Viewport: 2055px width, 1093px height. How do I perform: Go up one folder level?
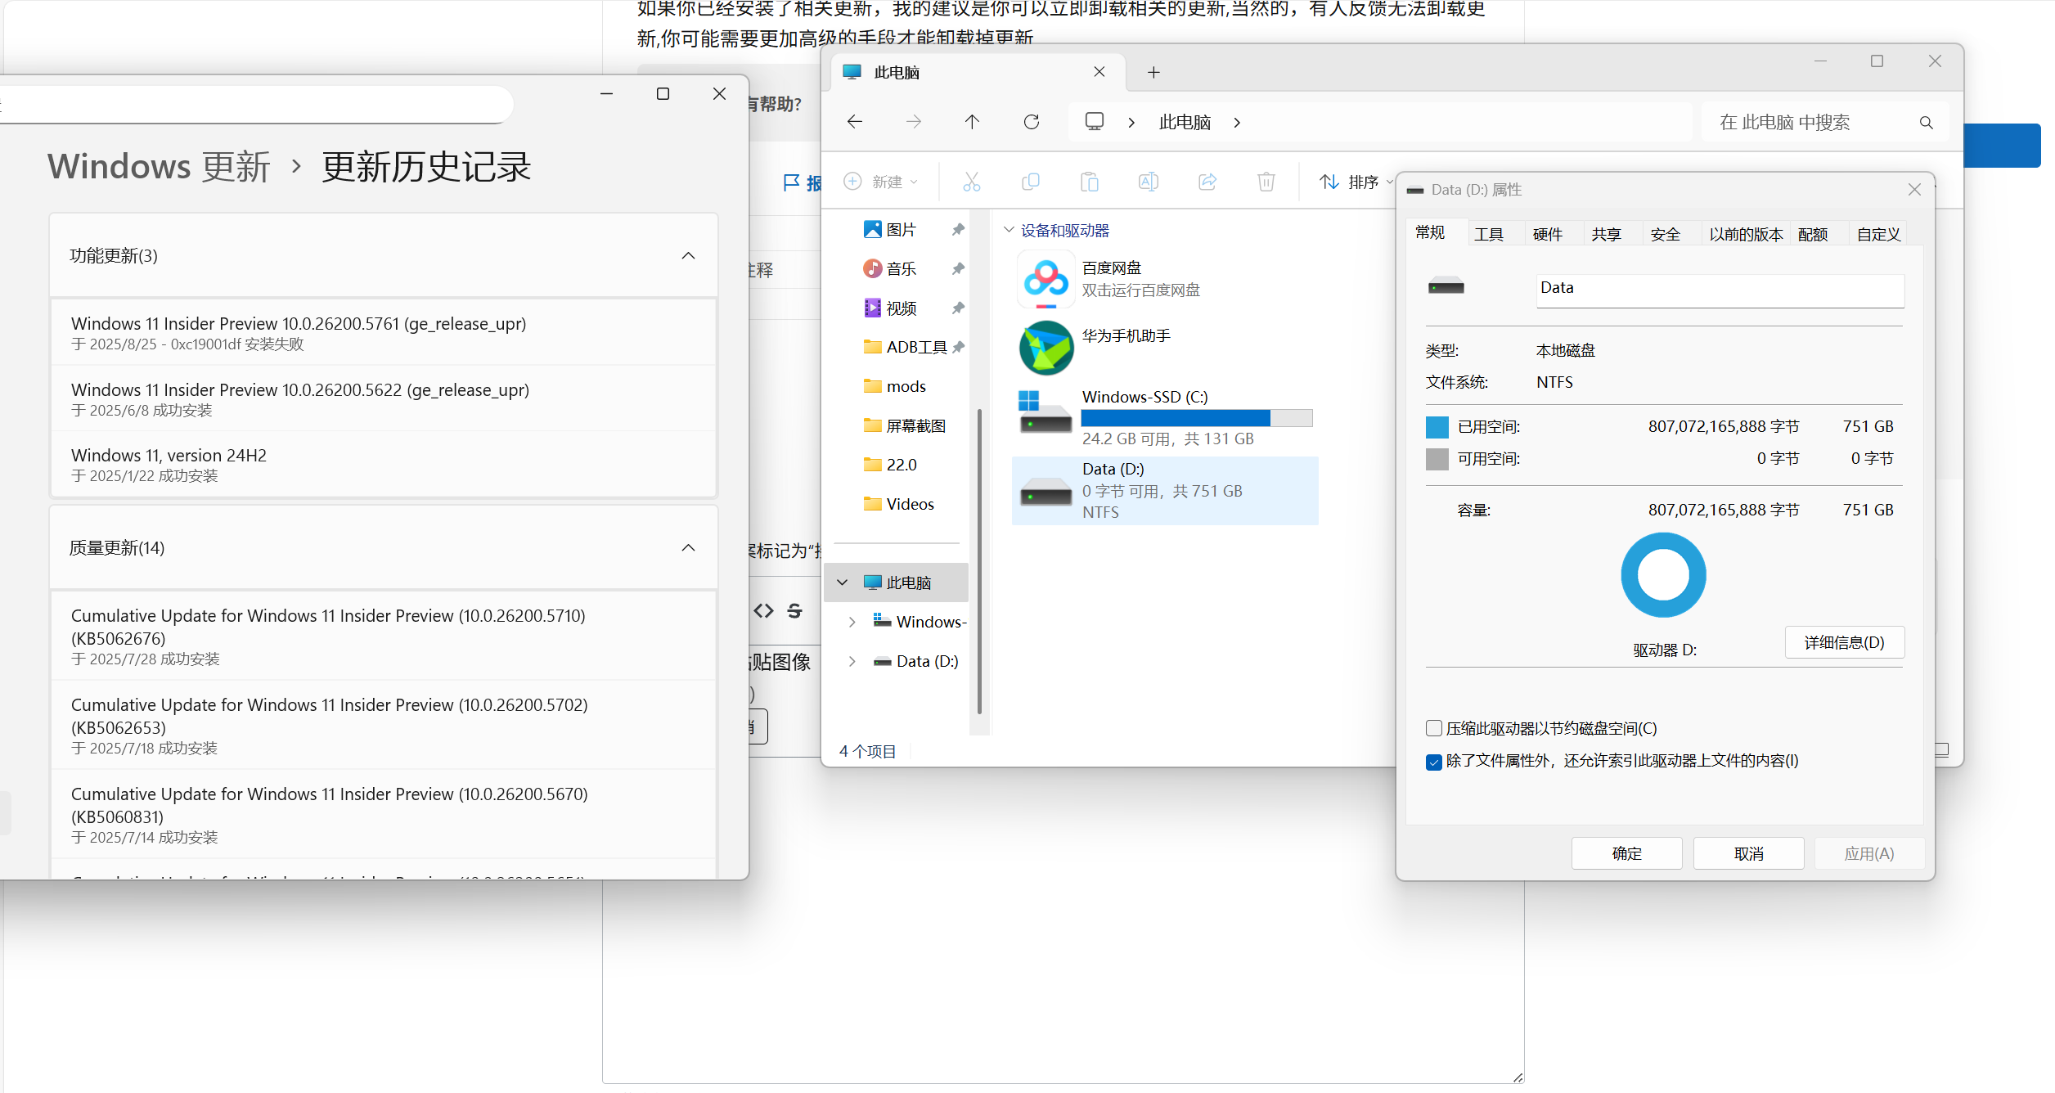[972, 122]
